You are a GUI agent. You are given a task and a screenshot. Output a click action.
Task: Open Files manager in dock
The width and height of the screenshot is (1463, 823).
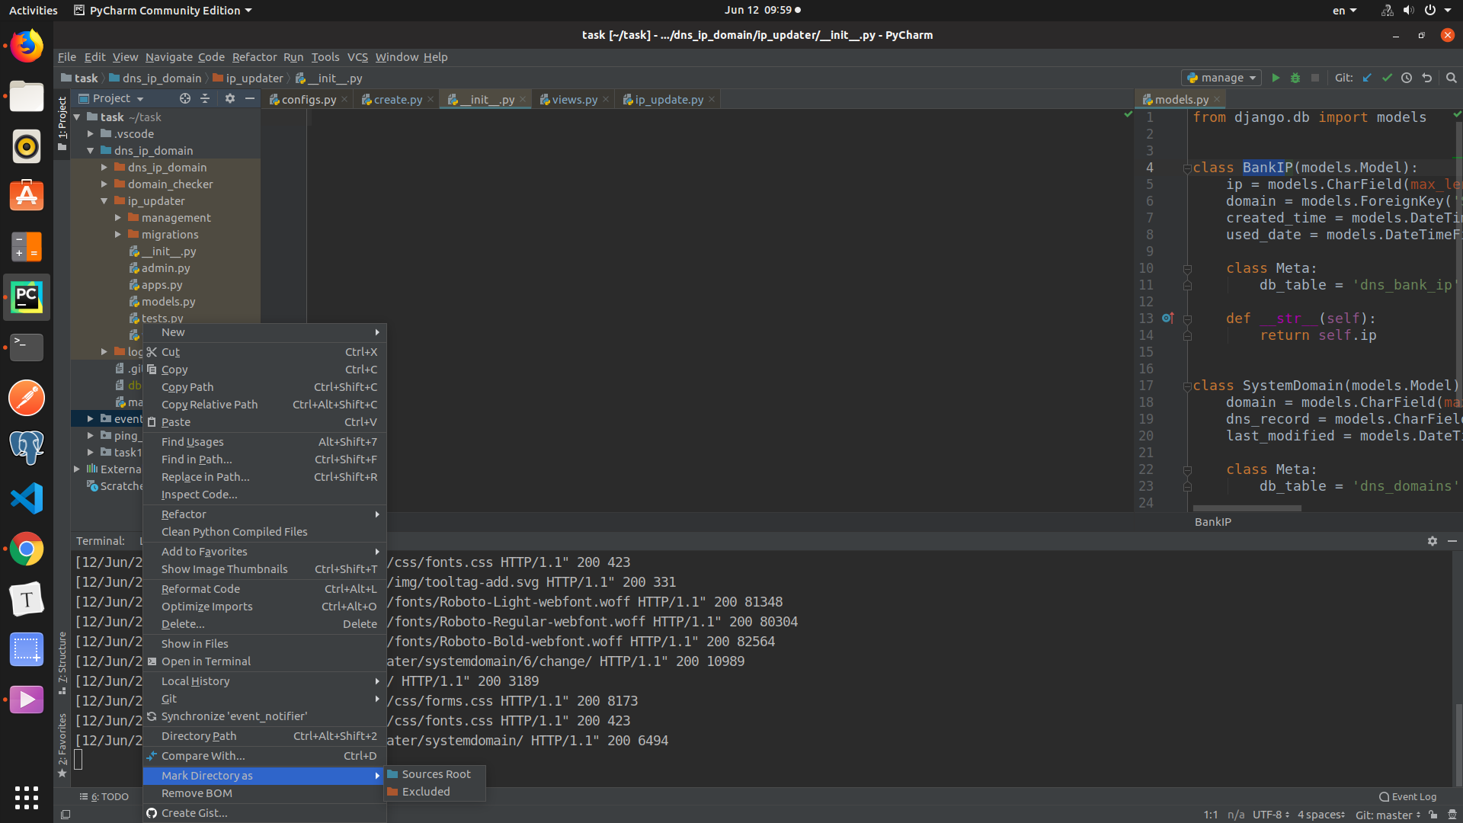(x=27, y=97)
